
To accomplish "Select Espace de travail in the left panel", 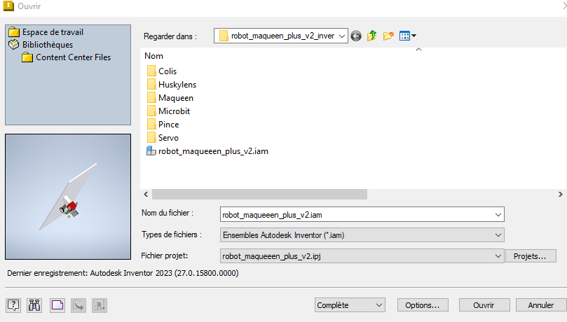I will coord(53,32).
